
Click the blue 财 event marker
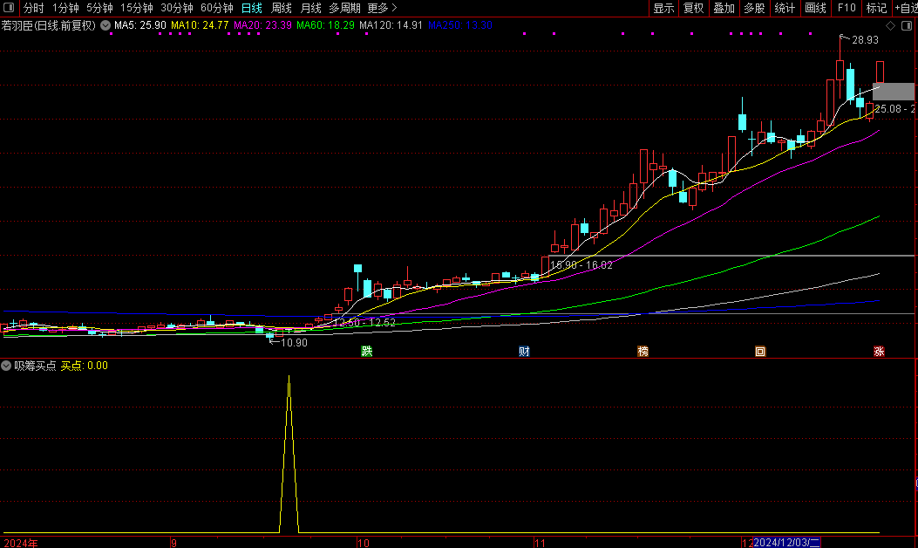click(x=524, y=352)
